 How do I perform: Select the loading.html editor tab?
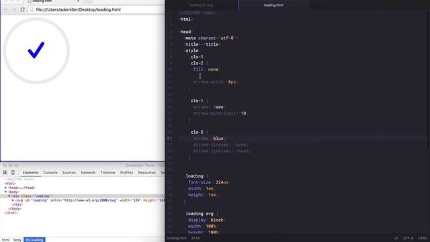coord(273,5)
